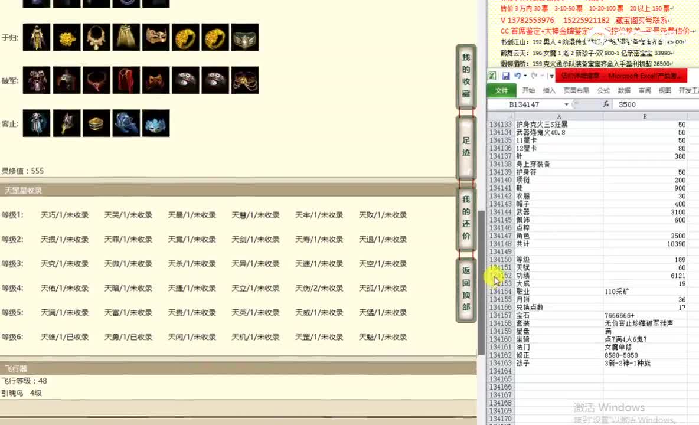Open the Name Box dropdown arrow
Image resolution: width=699 pixels, height=425 pixels.
coord(567,104)
